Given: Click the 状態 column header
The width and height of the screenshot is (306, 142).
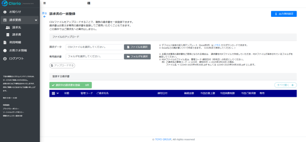Looking at the screenshot, I should [x=67, y=93].
